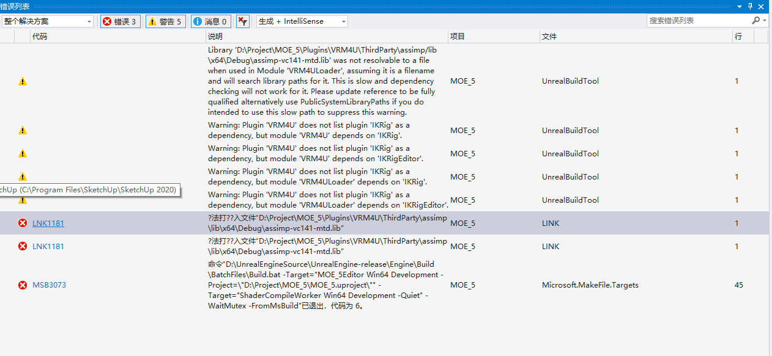Toggle the build-only IntelliSense filter funnel icon

(x=243, y=21)
